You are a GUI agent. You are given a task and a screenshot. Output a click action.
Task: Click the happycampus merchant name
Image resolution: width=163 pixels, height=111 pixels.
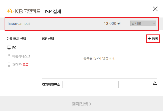pos(19,24)
